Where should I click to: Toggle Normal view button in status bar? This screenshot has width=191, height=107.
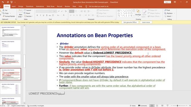pyautogui.click(x=152, y=106)
